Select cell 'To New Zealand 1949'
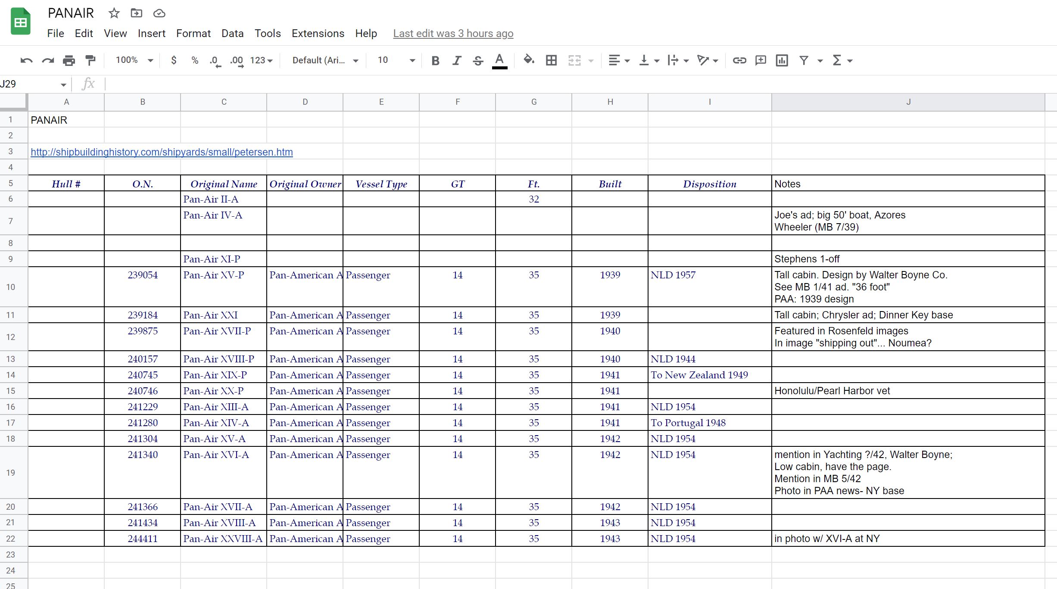Viewport: 1057px width, 589px height. (x=710, y=375)
